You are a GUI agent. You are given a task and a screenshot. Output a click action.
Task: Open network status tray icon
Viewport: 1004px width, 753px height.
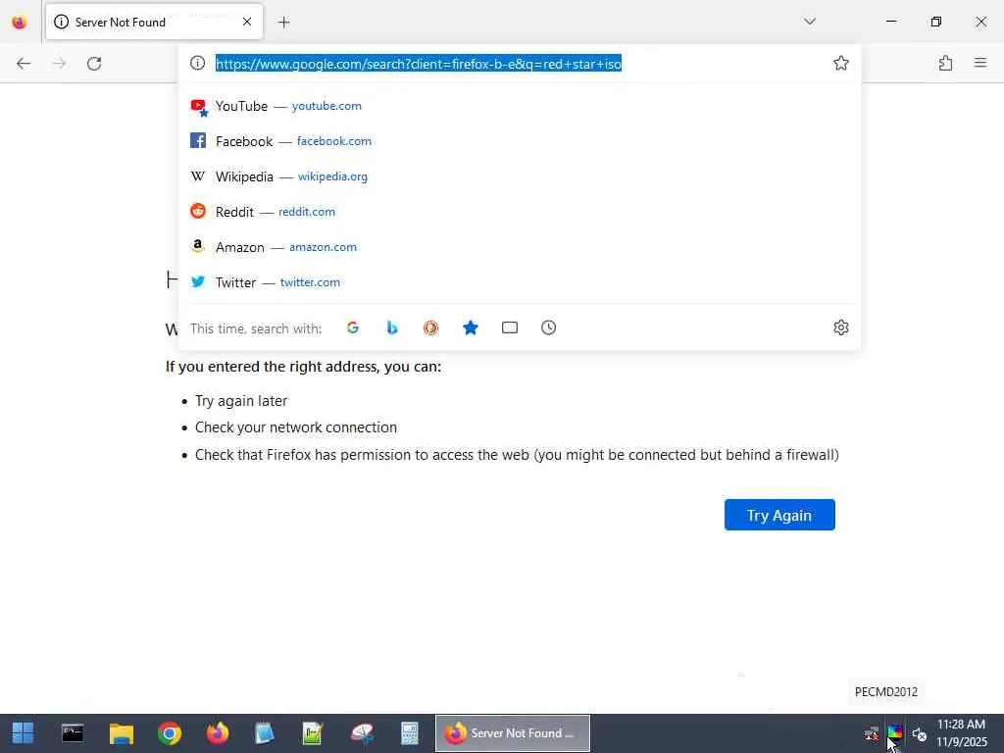[x=872, y=733]
